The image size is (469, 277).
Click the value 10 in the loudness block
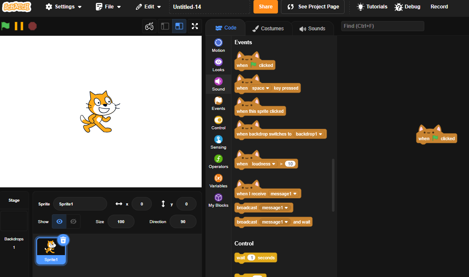click(290, 164)
